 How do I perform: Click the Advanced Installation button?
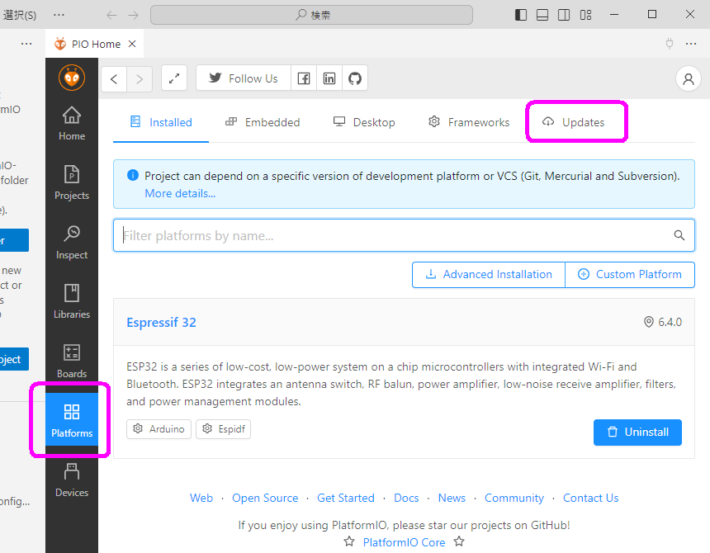point(489,275)
